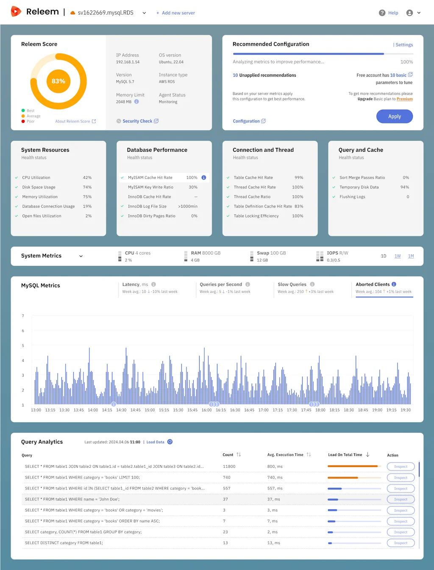This screenshot has height=570, width=434.
Task: Open Security Check via its external link icon
Action: pyautogui.click(x=156, y=121)
